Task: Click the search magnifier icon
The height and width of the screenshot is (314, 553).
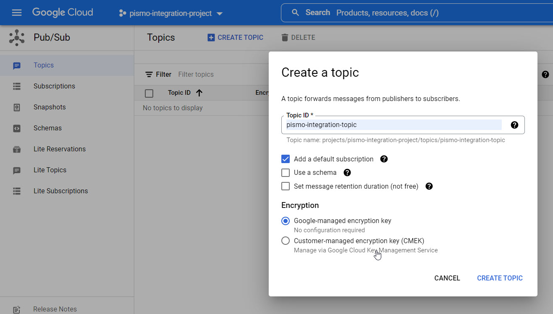Action: [296, 13]
